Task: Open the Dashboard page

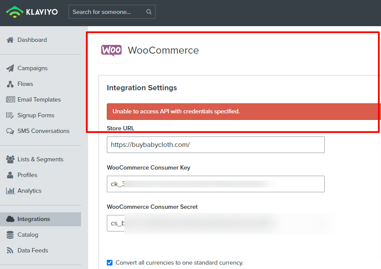Action: point(32,40)
